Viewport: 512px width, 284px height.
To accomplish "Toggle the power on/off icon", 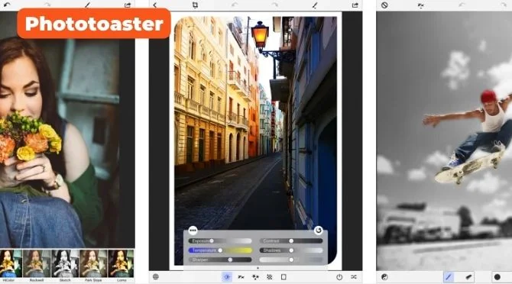I will tap(339, 277).
